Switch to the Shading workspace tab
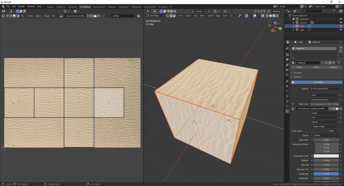 pyautogui.click(x=112, y=7)
